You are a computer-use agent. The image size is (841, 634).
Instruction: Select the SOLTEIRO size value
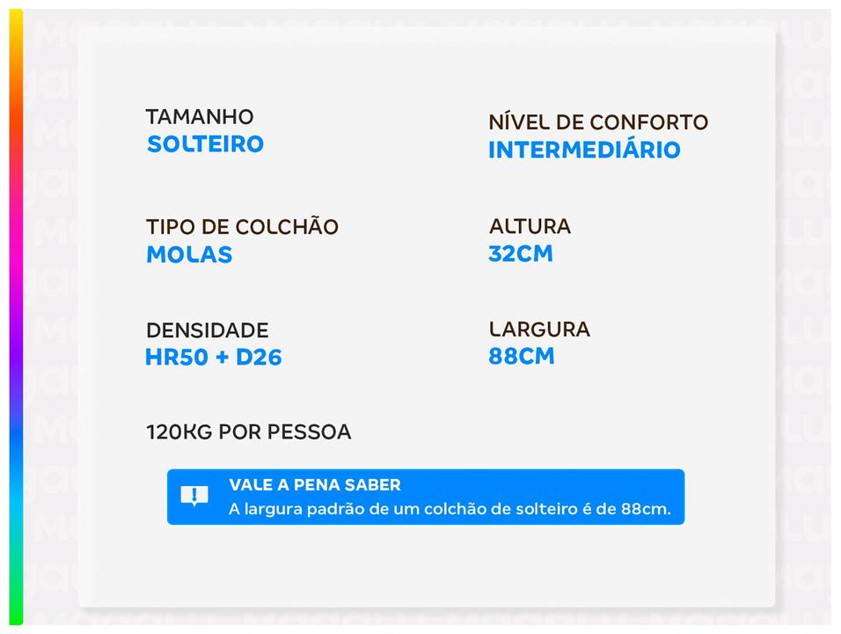point(205,144)
